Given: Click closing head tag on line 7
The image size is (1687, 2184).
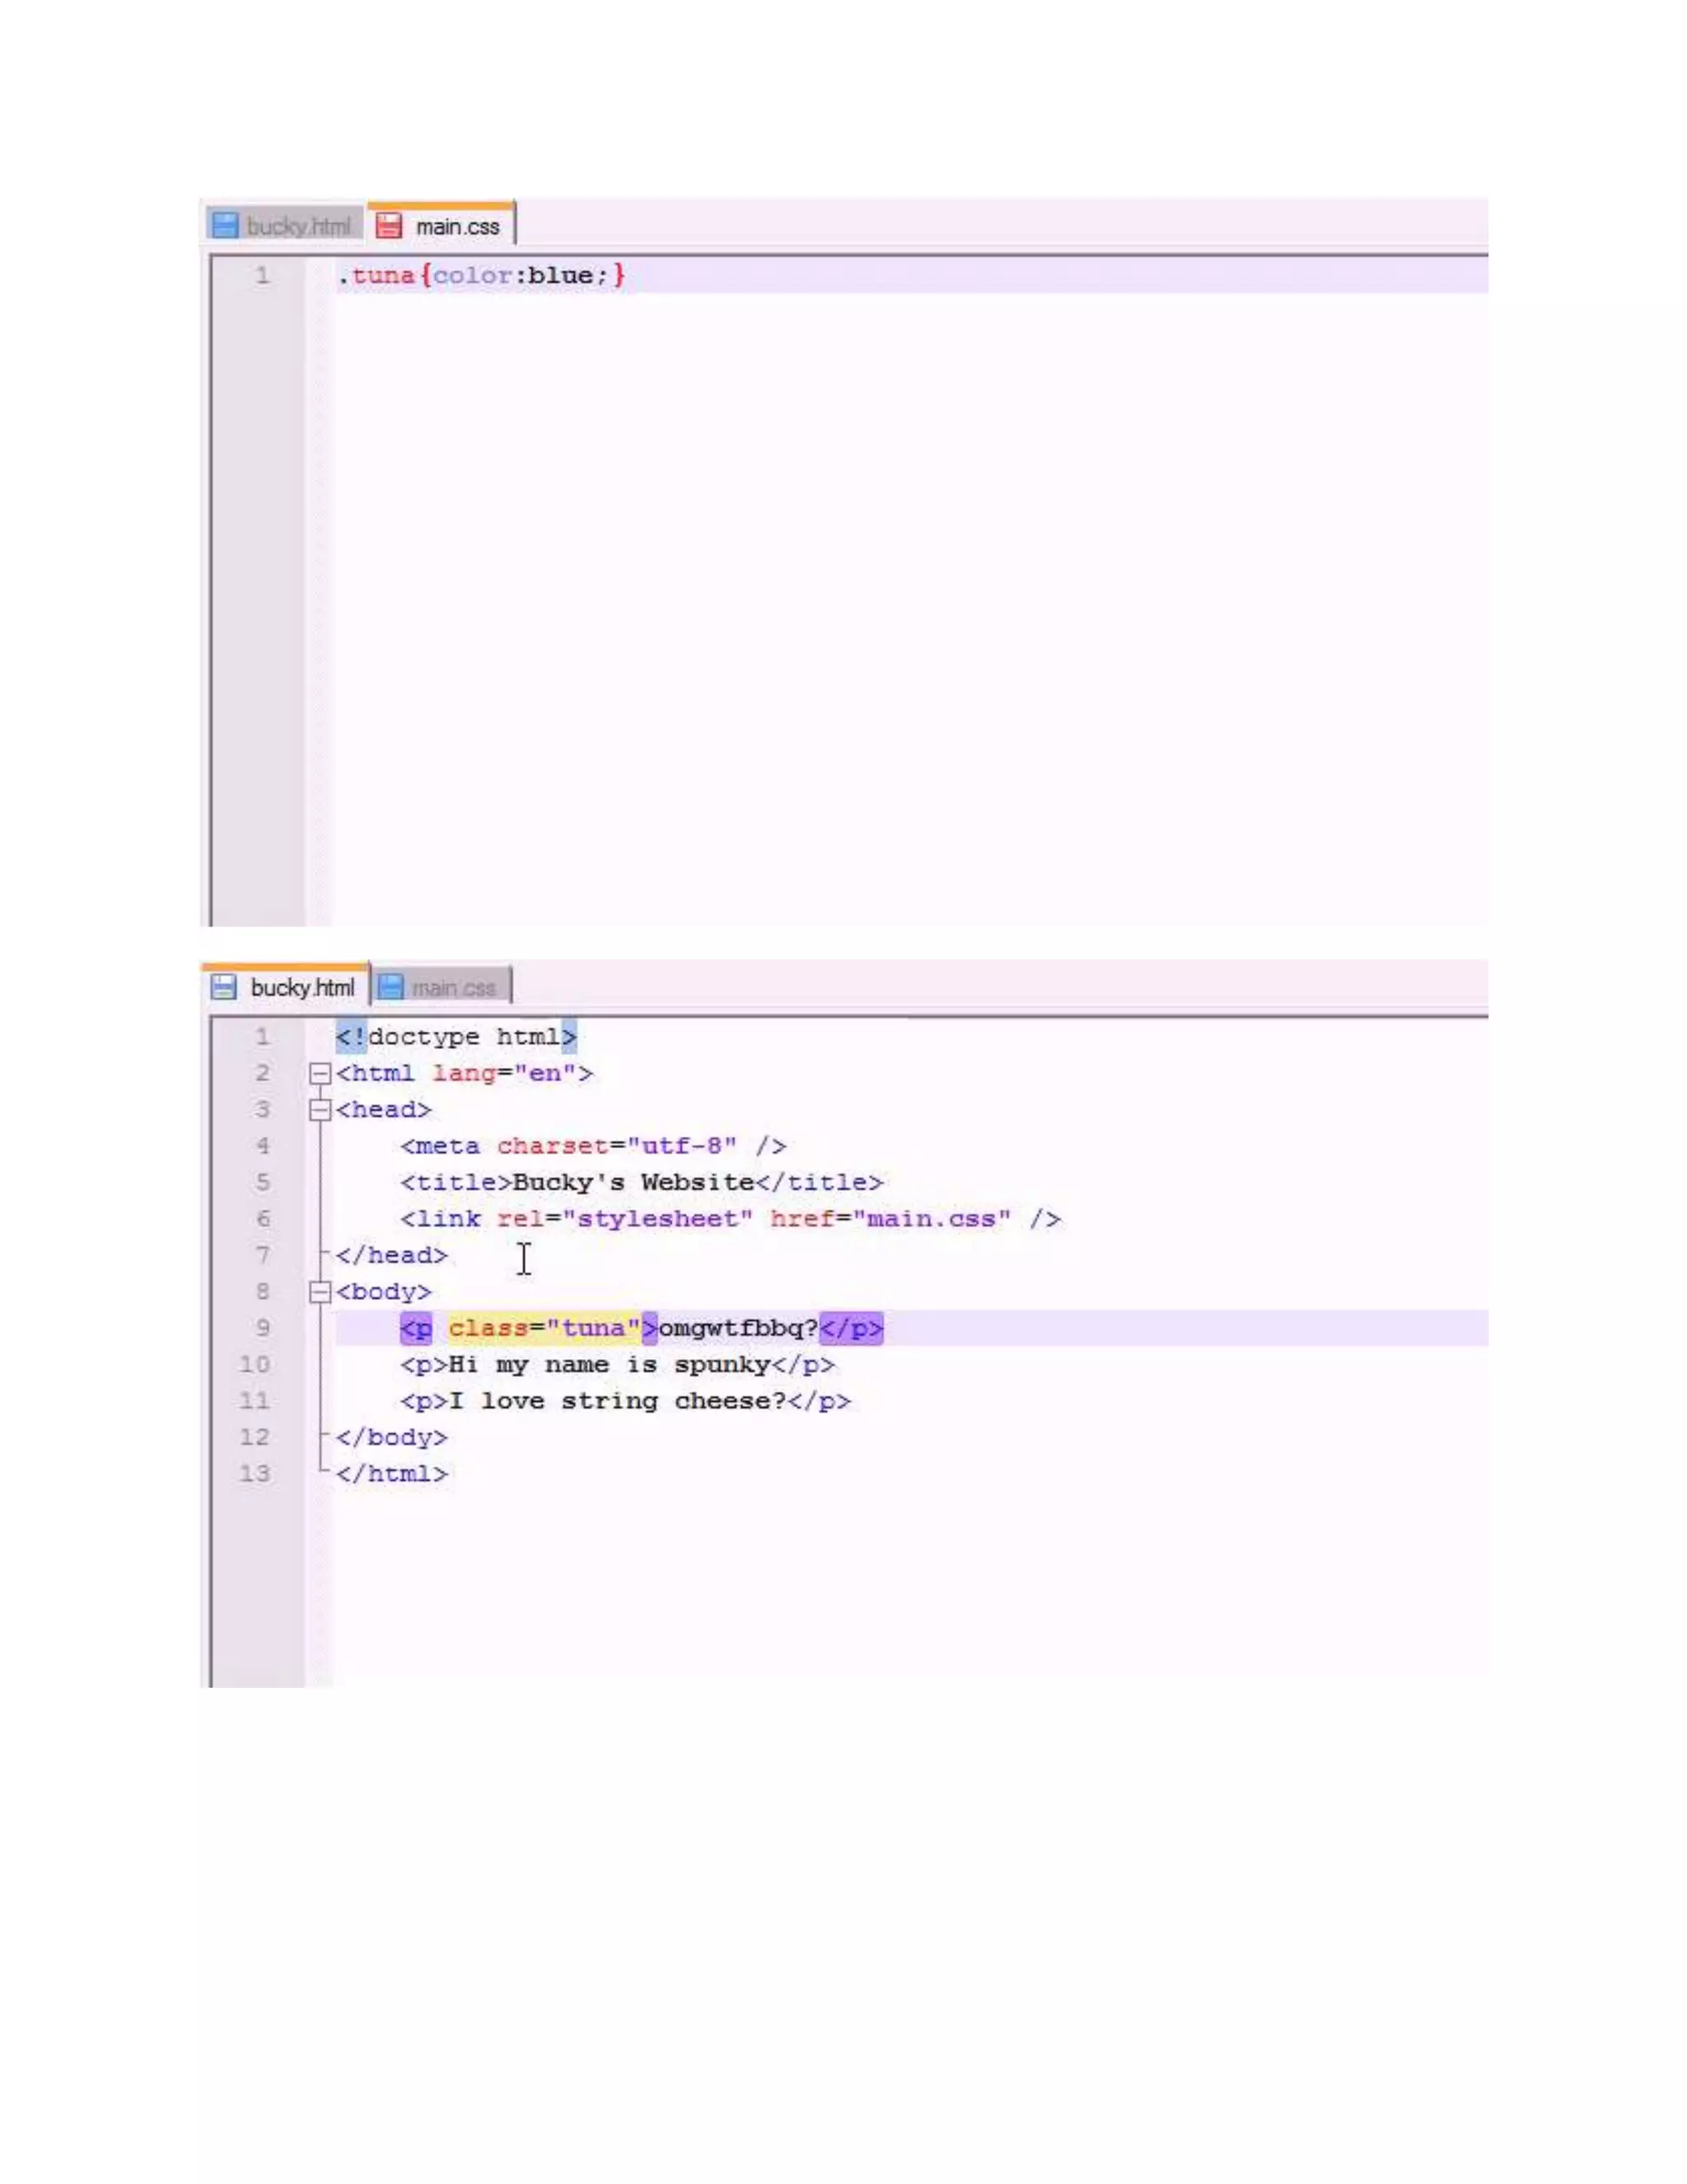Looking at the screenshot, I should coord(392,1256).
